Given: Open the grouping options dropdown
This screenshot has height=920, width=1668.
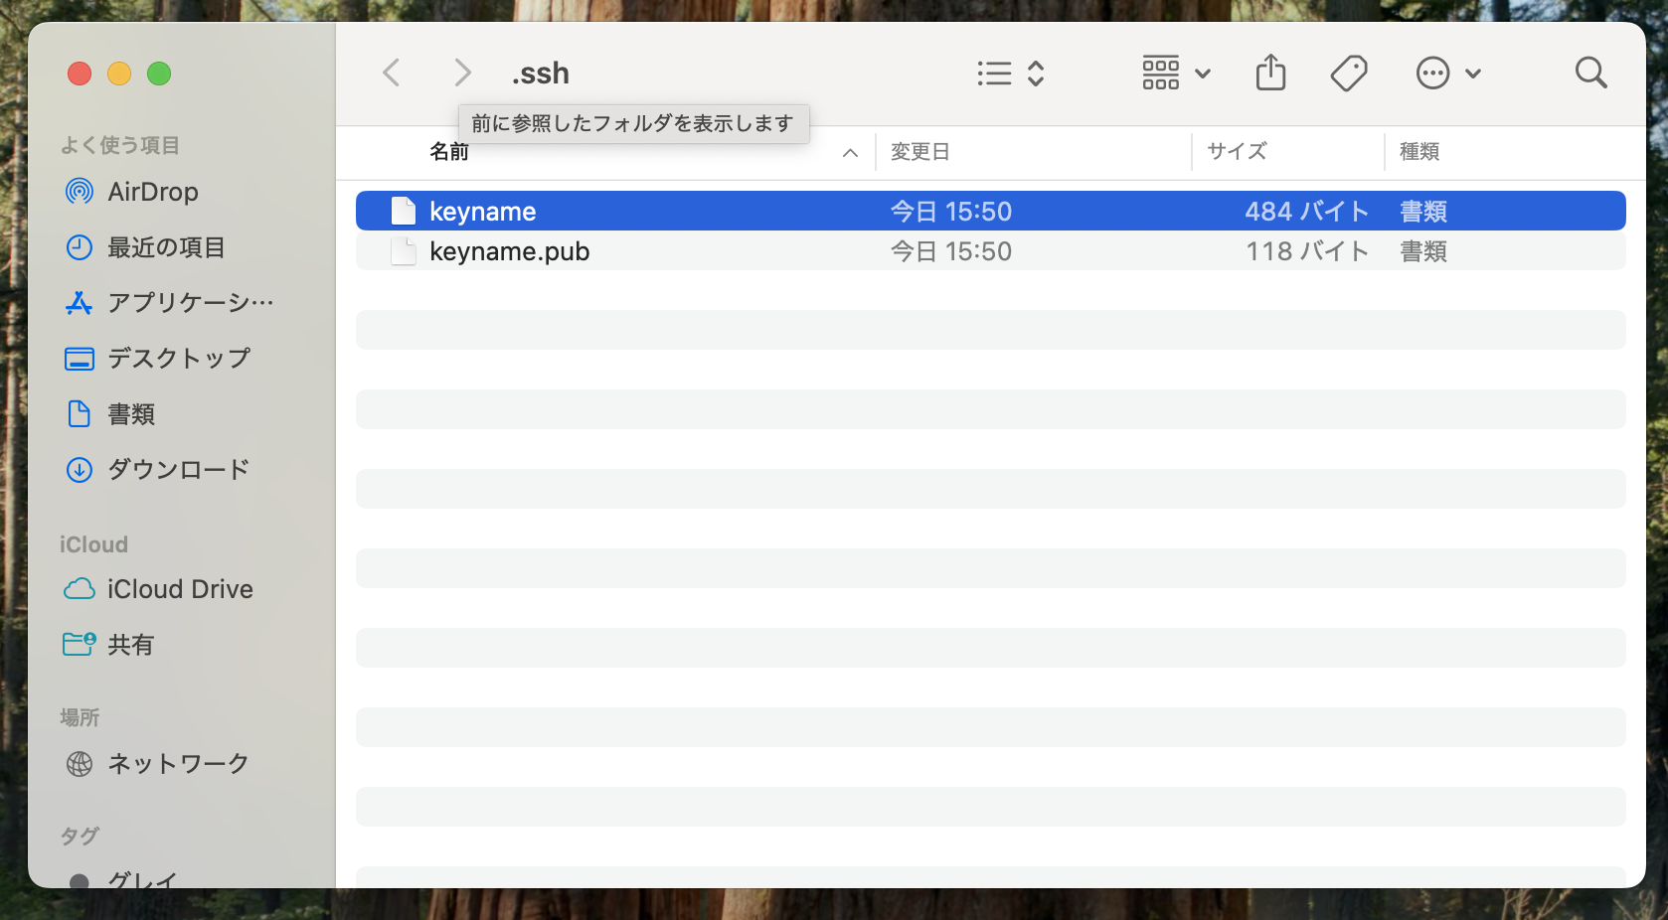Looking at the screenshot, I should click(x=1176, y=74).
